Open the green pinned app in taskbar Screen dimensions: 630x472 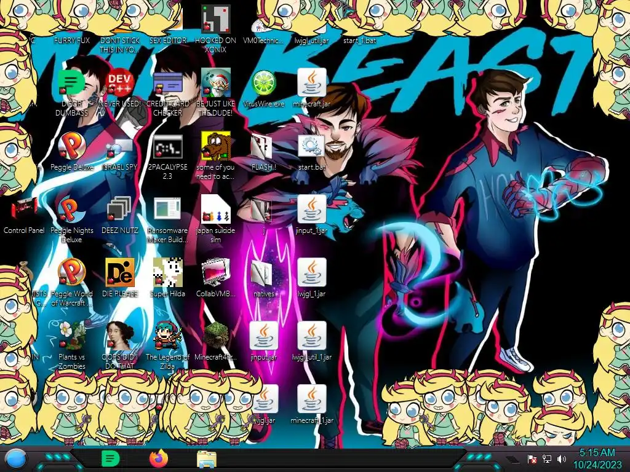111,458
